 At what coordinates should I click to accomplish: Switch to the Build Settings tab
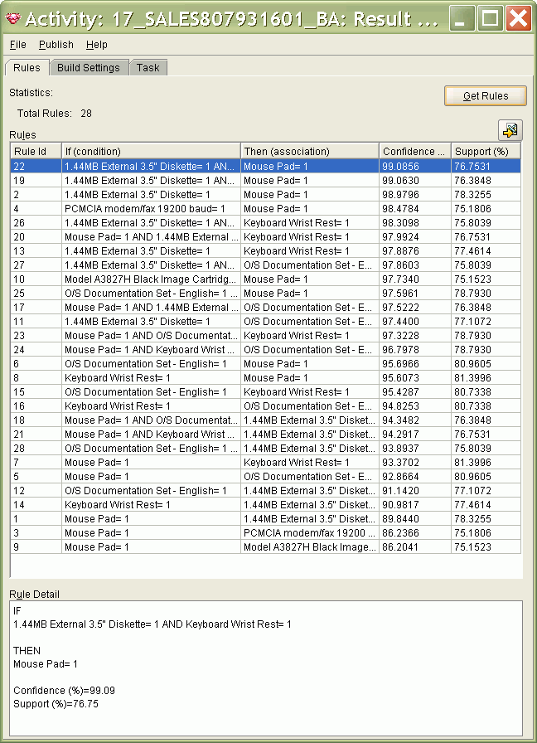[x=89, y=68]
